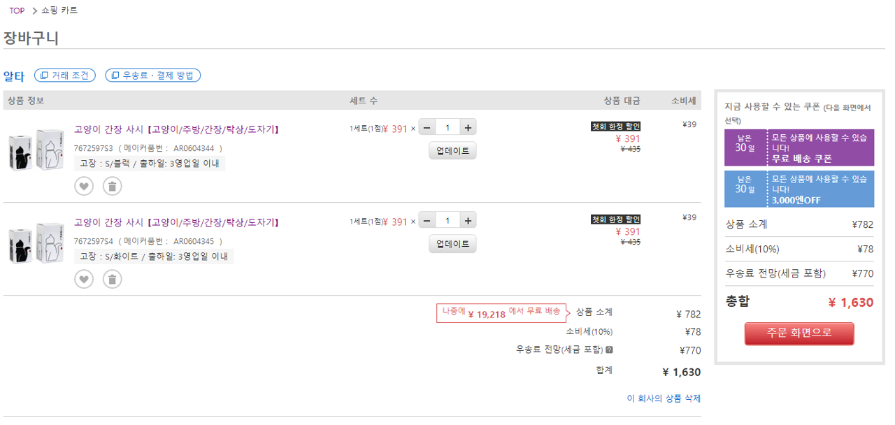Select the blue 3,000엔OFF coupon
This screenshot has width=895, height=425.
(x=799, y=189)
